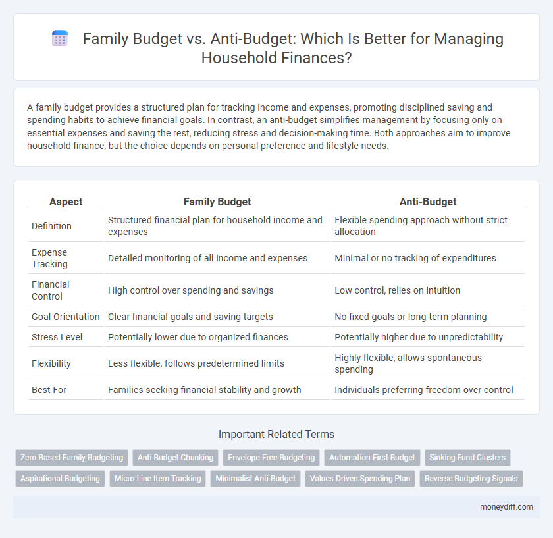Click the Family Budget column header
553x538 pixels.
217,202
